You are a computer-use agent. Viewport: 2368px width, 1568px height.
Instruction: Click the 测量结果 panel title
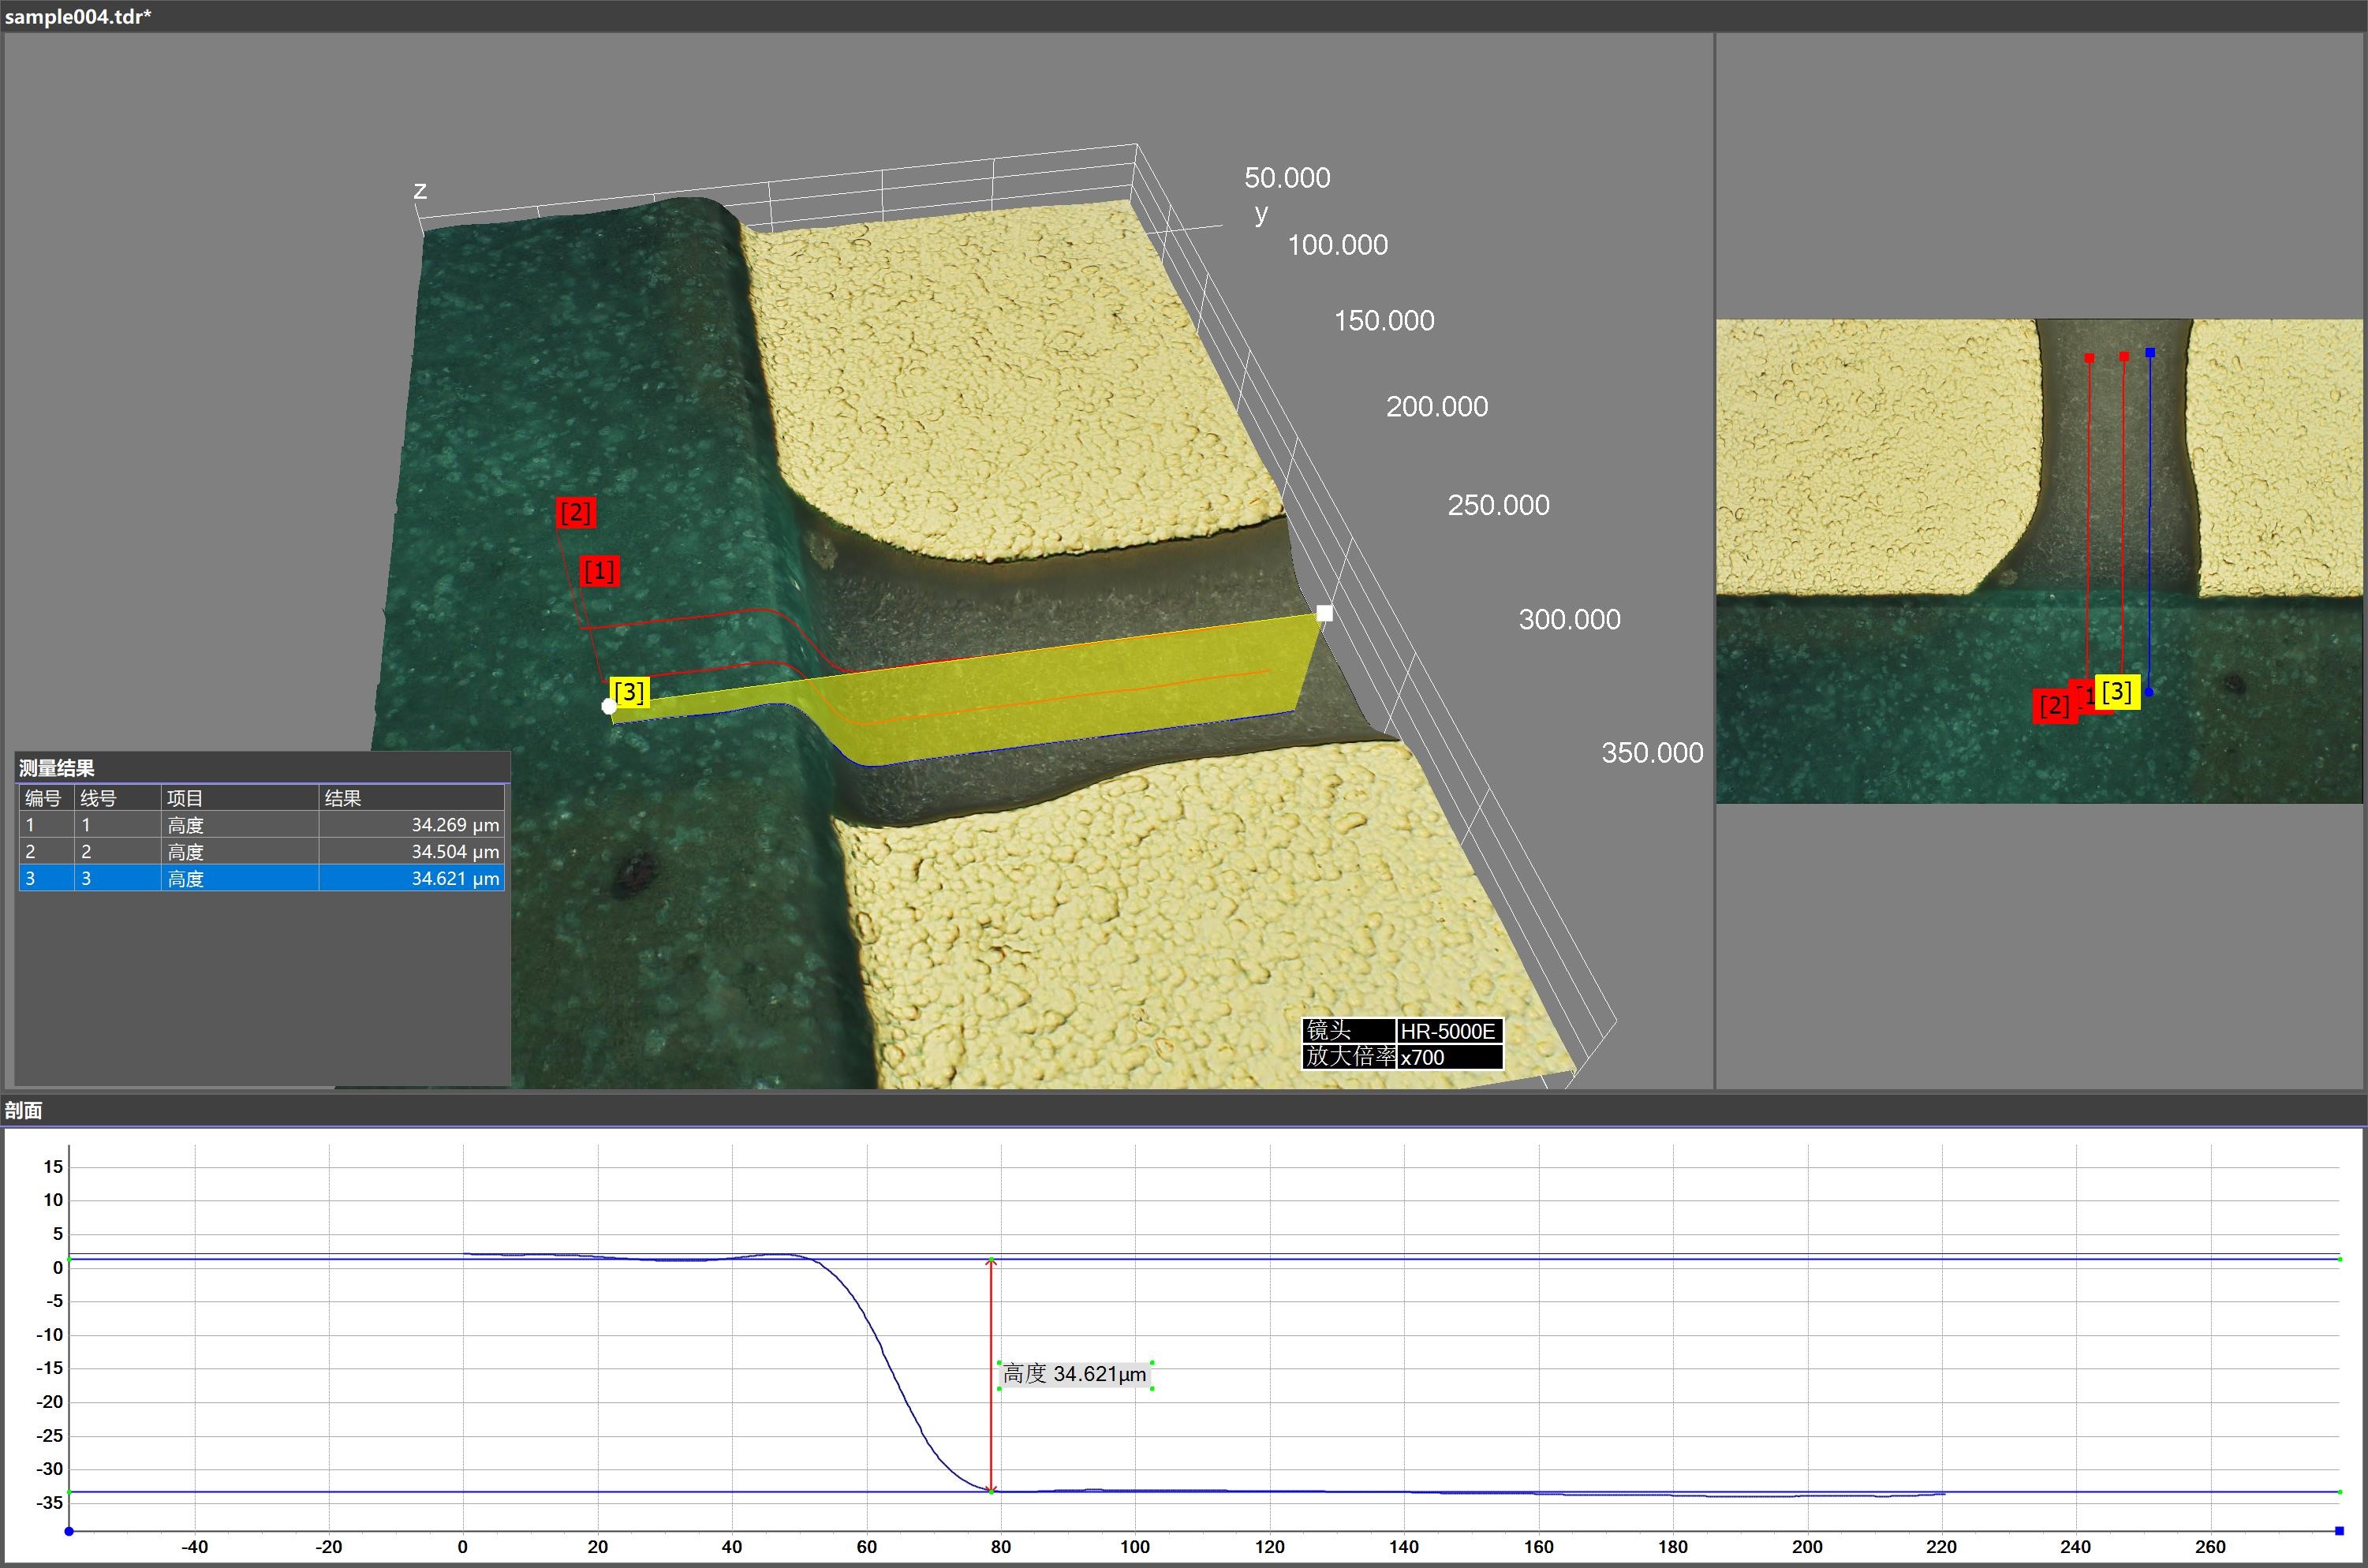point(57,768)
